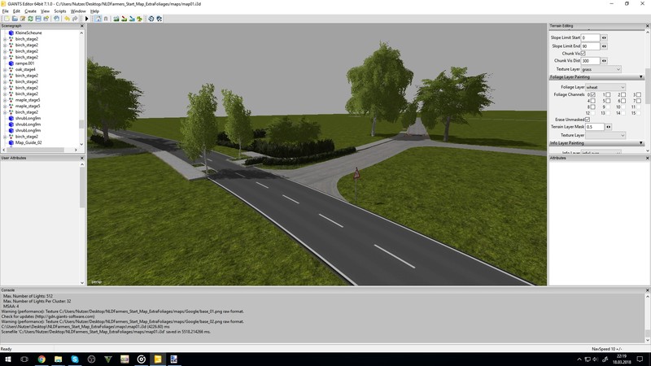Toggle the Erase Unmasked checkbox
This screenshot has width=651, height=366.
[x=588, y=120]
